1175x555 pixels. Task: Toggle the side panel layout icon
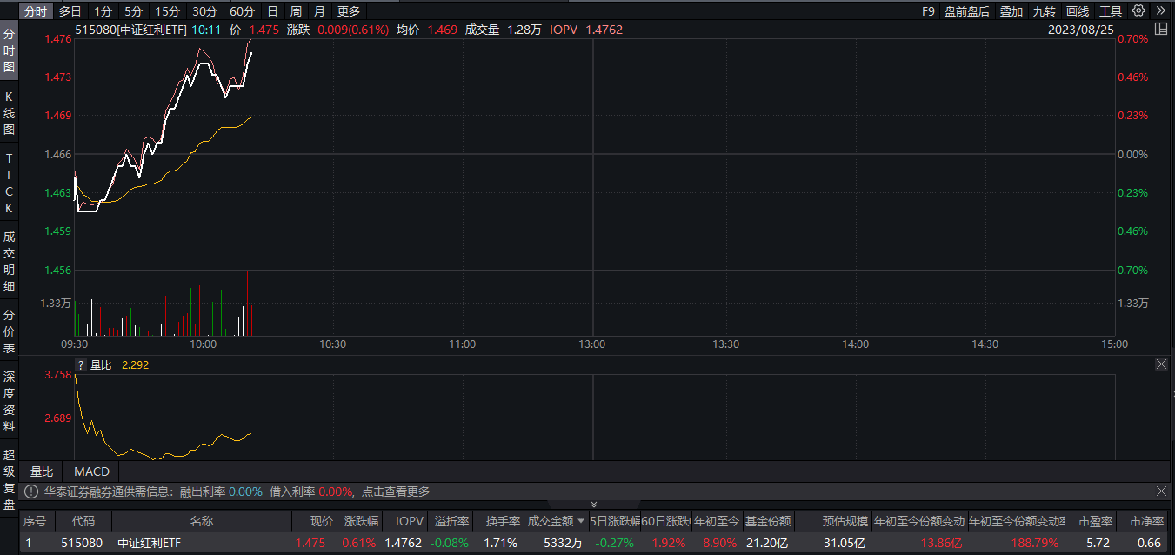point(1160,30)
